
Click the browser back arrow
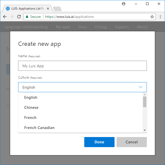[5, 17]
